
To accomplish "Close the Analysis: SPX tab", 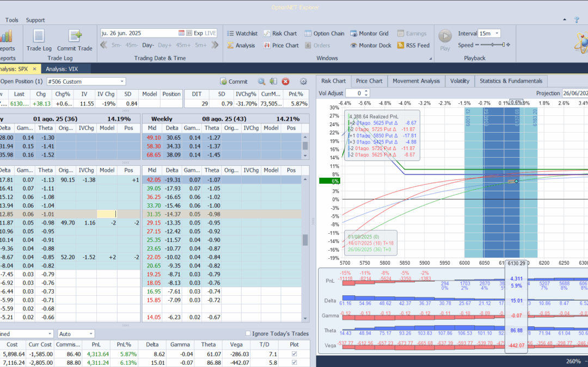I will coord(34,69).
